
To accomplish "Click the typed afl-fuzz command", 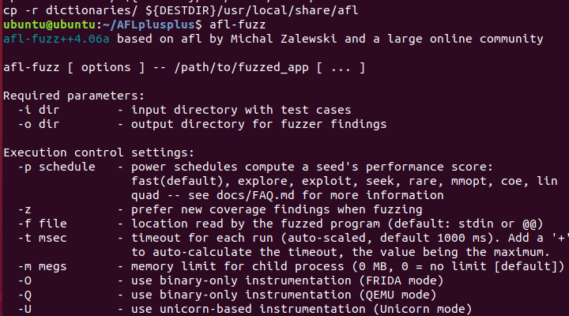I will pyautogui.click(x=237, y=24).
